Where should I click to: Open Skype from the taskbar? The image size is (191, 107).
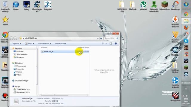pyautogui.click(x=186, y=41)
